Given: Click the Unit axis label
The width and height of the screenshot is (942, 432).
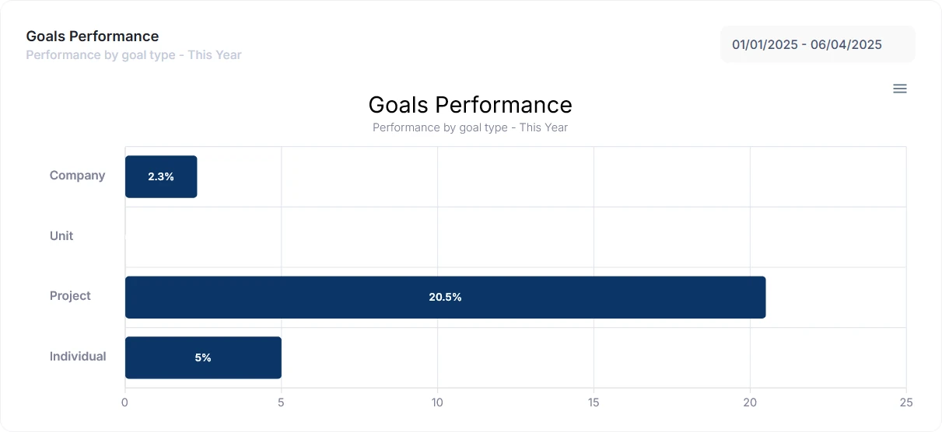Looking at the screenshot, I should point(61,236).
